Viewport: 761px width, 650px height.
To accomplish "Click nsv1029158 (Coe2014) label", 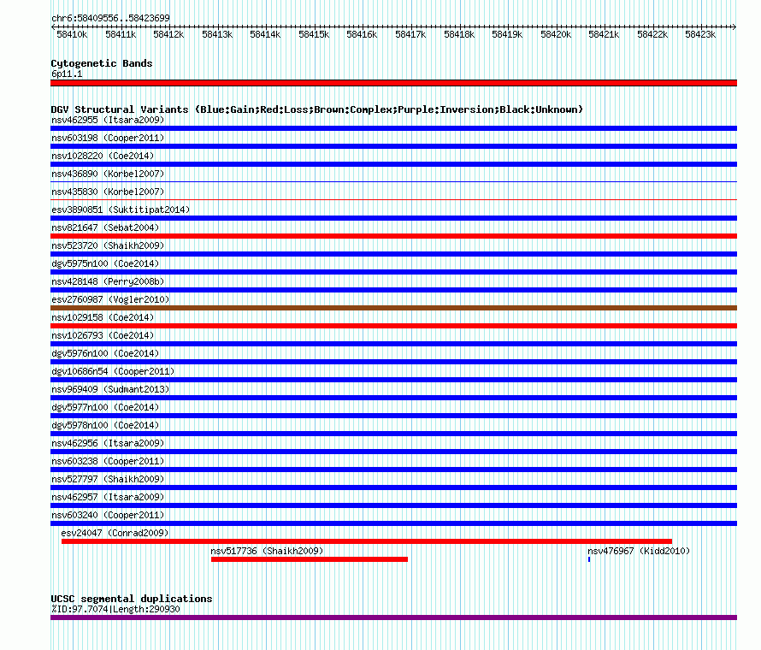I will 103,317.
